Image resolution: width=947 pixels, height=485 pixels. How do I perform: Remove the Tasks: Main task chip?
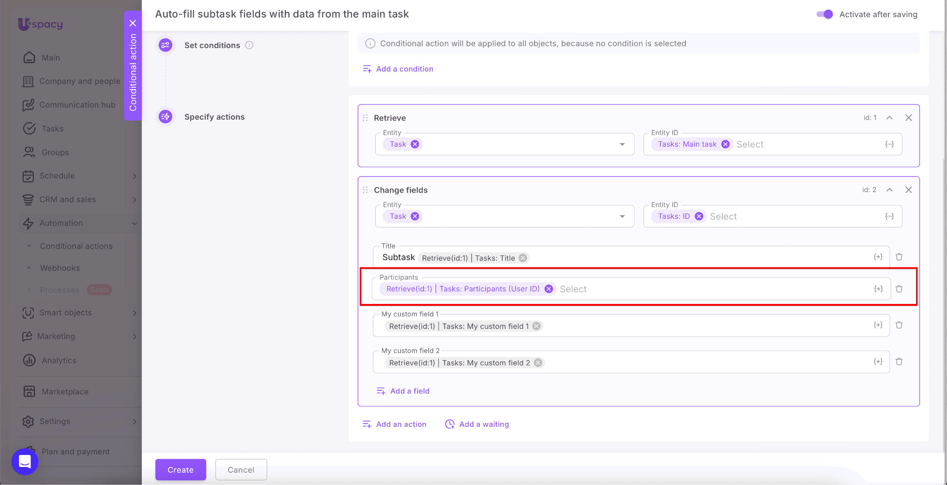tap(726, 144)
